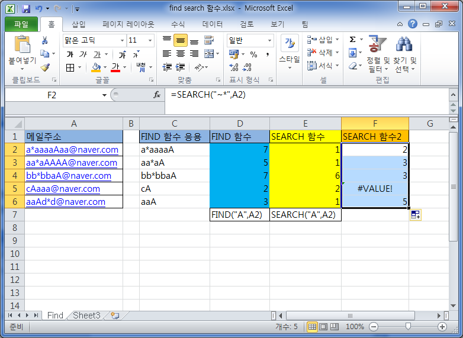
Task: Open the a*aaaaAaa@naver.com link
Action: click(x=72, y=150)
